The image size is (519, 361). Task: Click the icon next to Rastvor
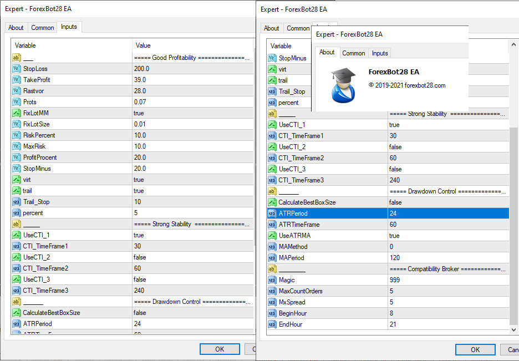[x=17, y=91]
